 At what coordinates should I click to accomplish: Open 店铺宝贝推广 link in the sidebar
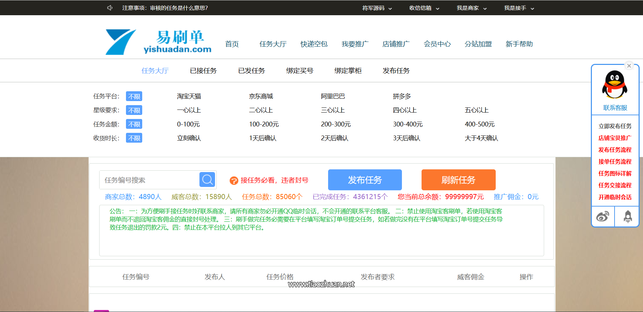tap(615, 138)
